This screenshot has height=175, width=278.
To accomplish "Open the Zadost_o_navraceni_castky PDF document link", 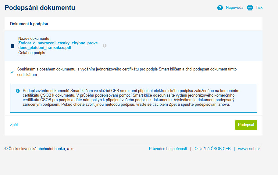I will [x=58, y=45].
